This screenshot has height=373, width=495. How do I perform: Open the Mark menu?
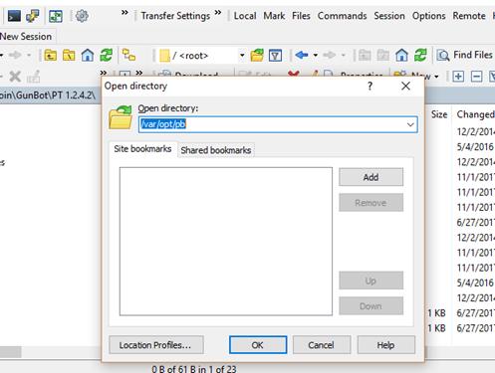[274, 16]
